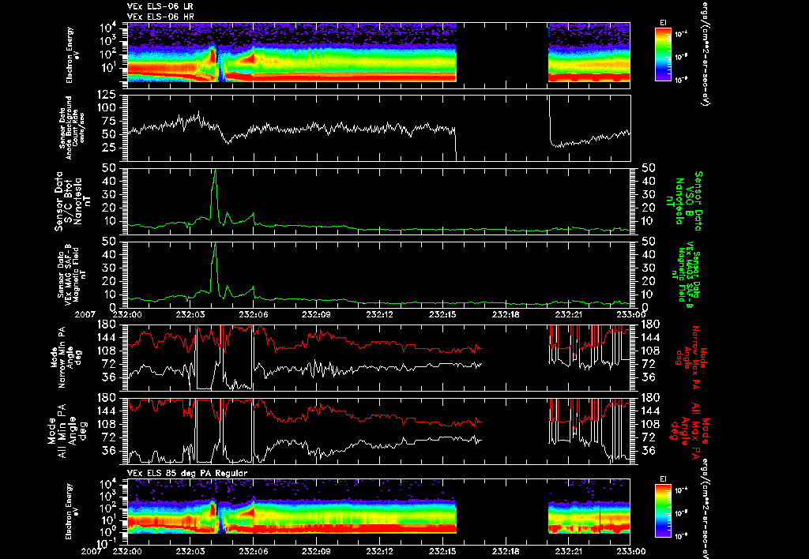The height and width of the screenshot is (559, 809).
Task: Click "232:06" on the middle time axis
Action: click(x=254, y=314)
